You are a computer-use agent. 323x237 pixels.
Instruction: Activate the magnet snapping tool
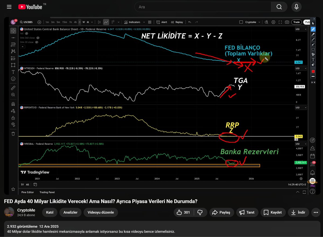(x=13, y=104)
